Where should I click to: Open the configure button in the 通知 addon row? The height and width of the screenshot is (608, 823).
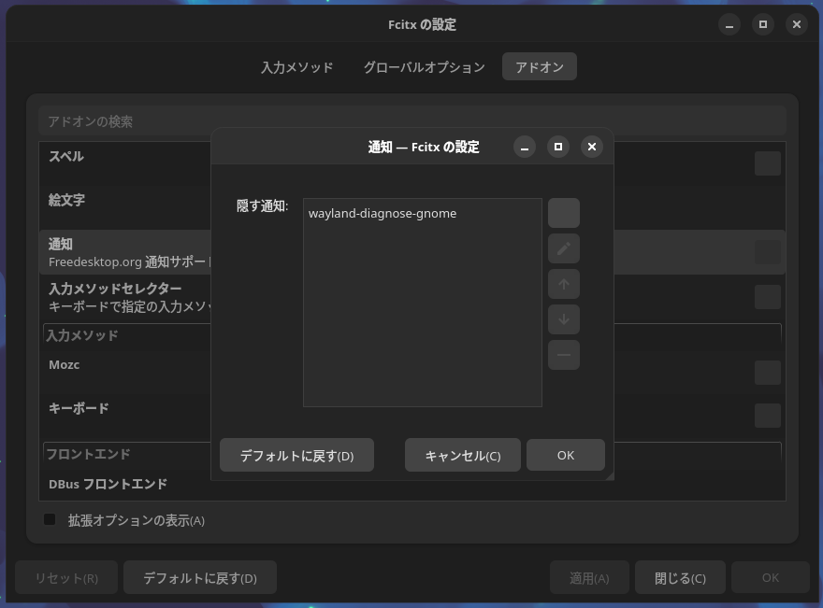point(768,252)
